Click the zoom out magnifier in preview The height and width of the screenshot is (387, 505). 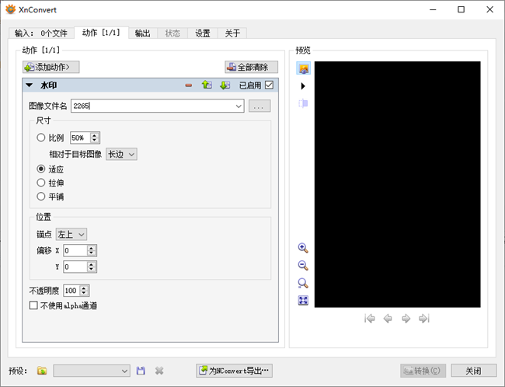[303, 266]
